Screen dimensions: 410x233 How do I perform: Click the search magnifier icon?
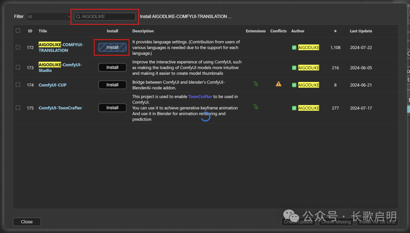(78, 17)
